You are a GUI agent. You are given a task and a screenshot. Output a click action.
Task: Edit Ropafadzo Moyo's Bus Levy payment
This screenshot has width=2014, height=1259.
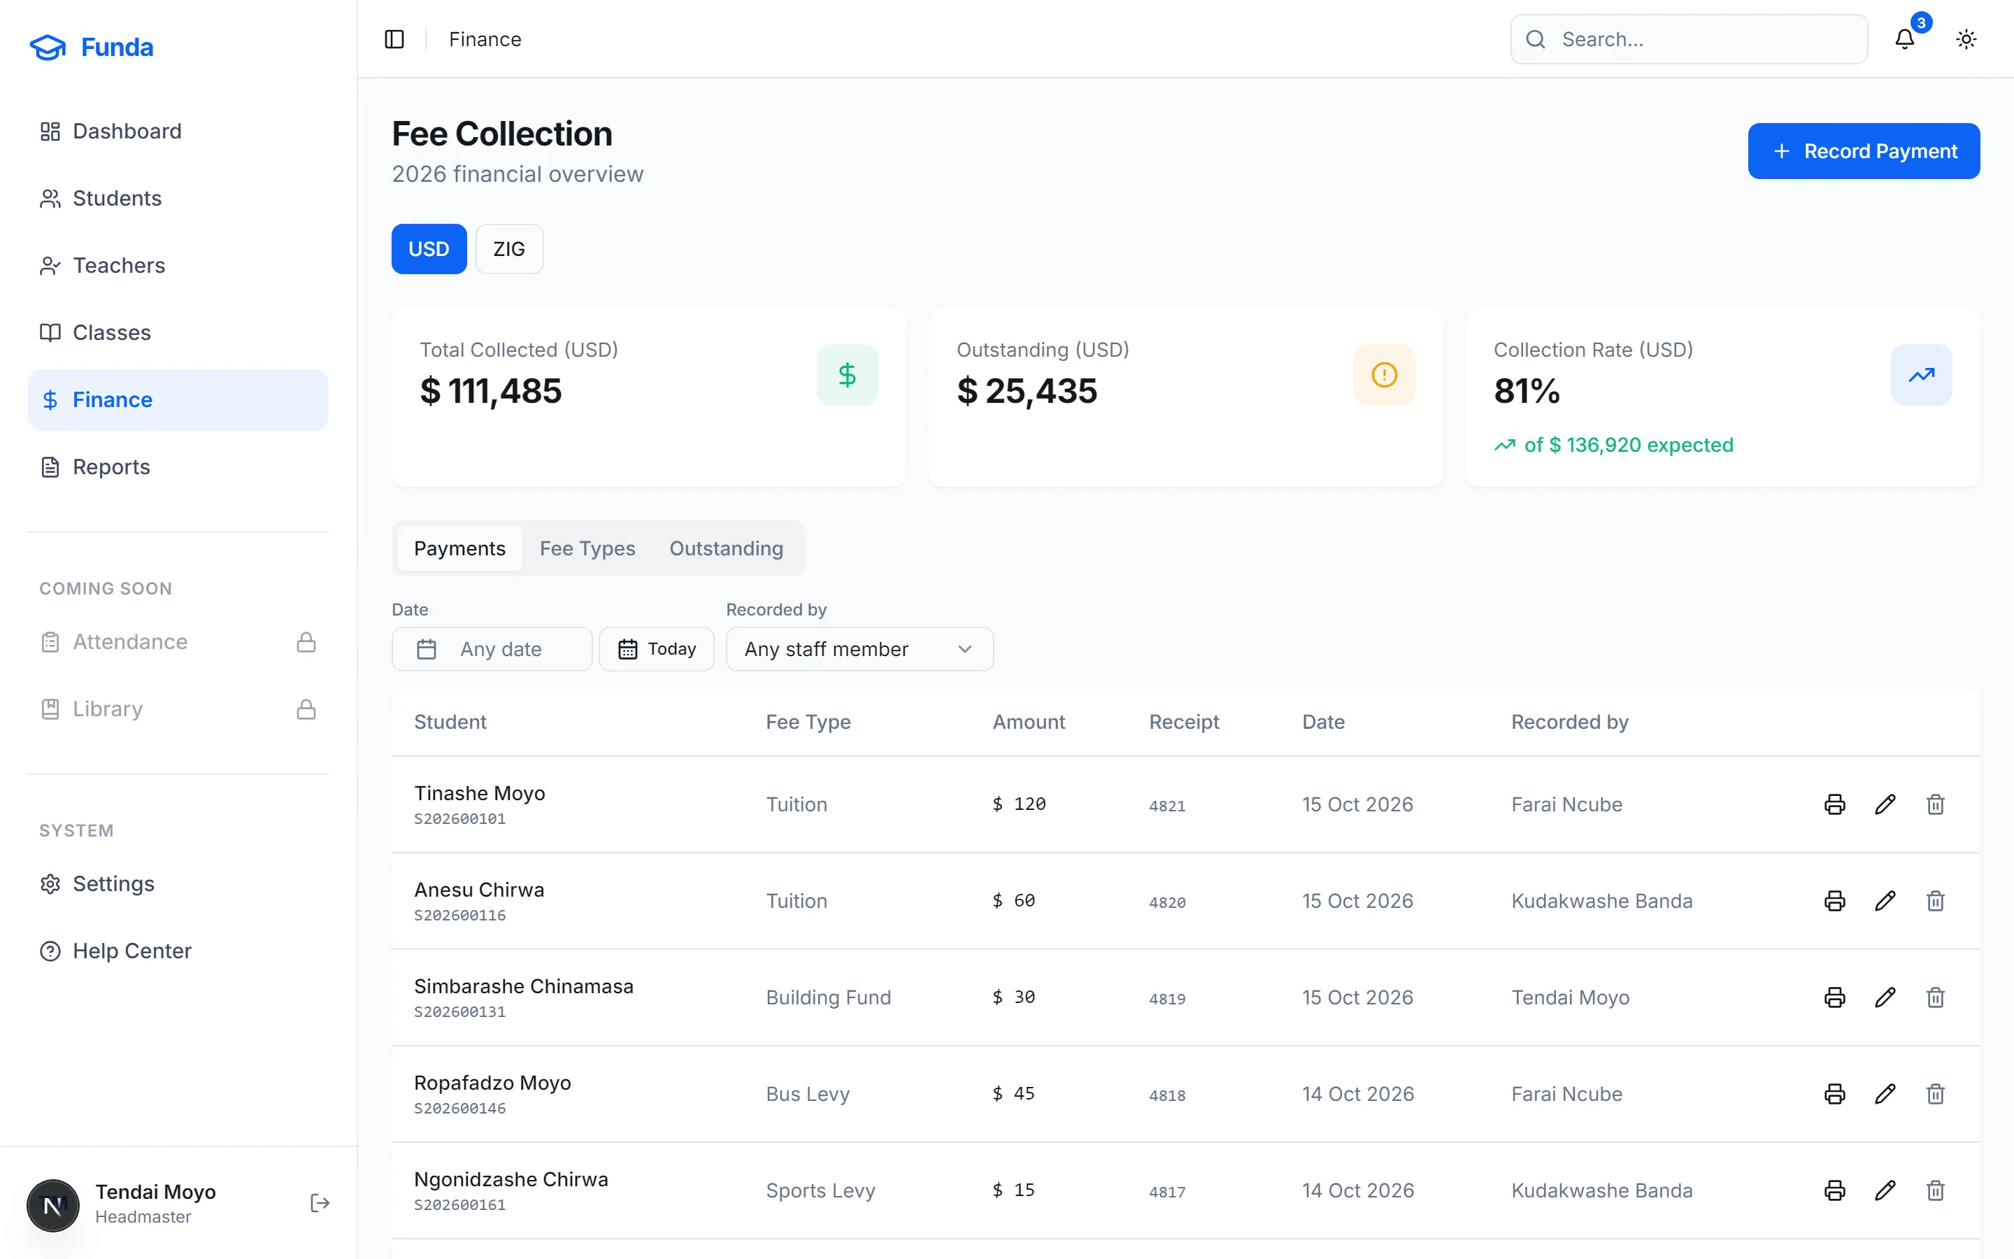1885,1094
